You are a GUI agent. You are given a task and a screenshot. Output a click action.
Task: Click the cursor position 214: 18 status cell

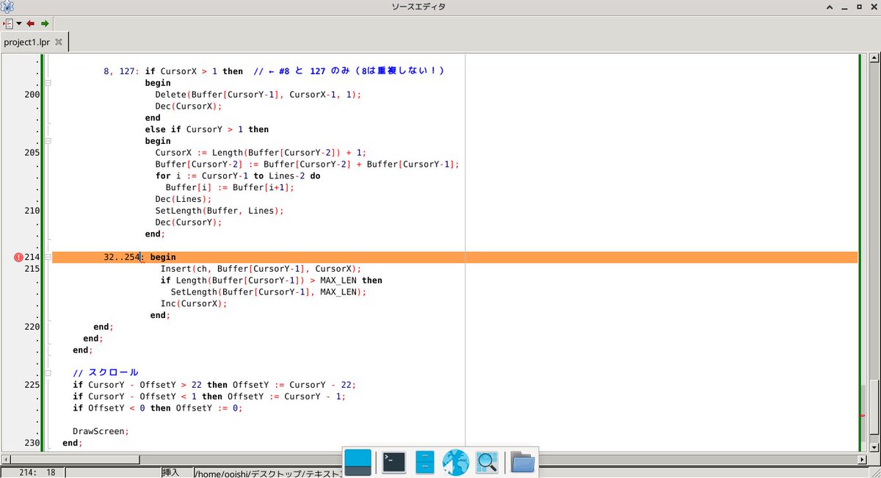[x=33, y=473]
